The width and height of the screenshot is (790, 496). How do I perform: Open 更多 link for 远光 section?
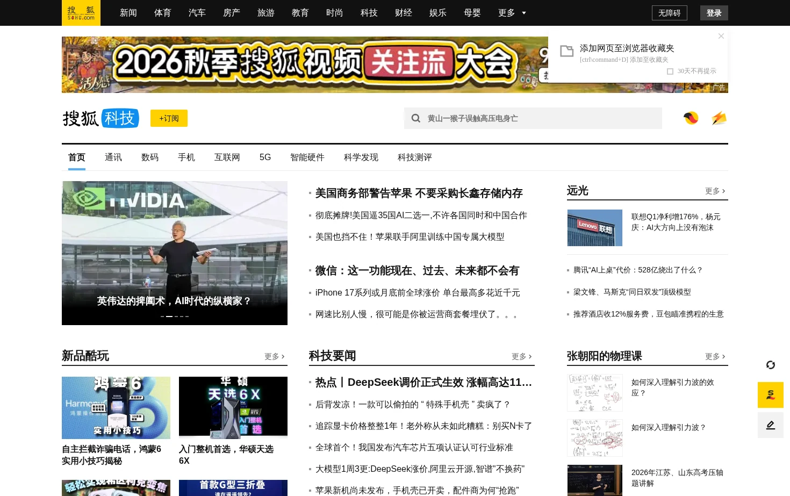(x=715, y=191)
